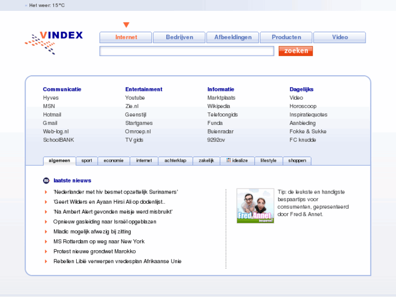Viewport: 396px width, 297px height.
Task: Click the Entertainment heading
Action: [x=144, y=89]
